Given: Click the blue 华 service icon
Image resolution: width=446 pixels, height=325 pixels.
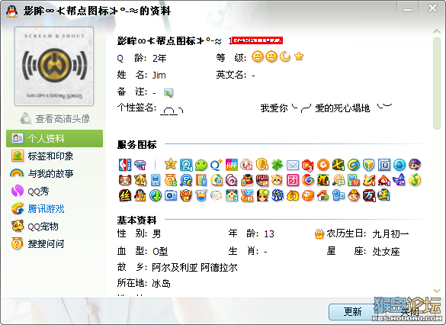Looking at the screenshot, I should (278, 195).
